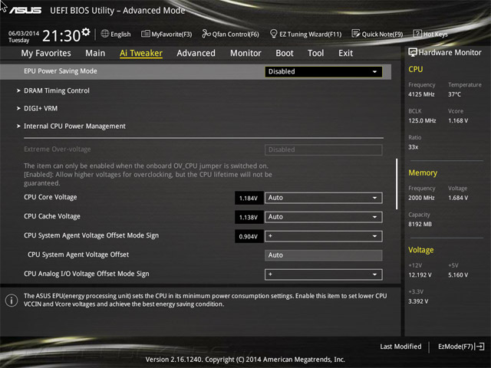Click the 06/03/2014 date
Viewport: 491px width, 368px height.
pos(24,33)
